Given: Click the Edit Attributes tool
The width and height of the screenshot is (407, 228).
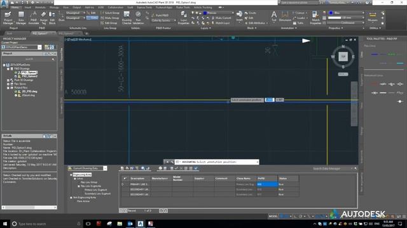Looking at the screenshot, I should [256, 23].
